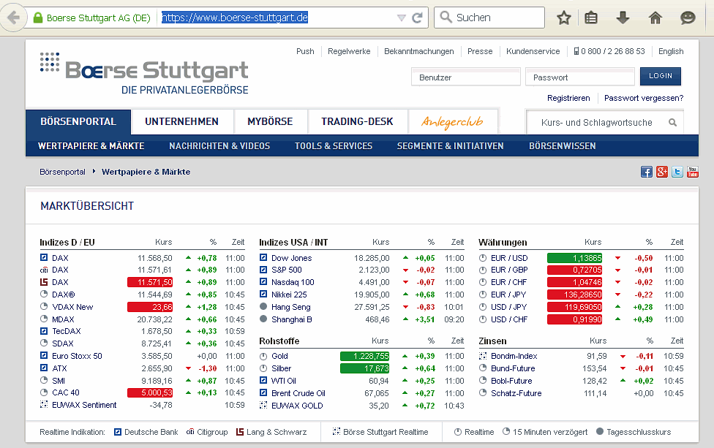Open the EUR / USD currency link
The height and width of the screenshot is (448, 714).
(x=509, y=258)
